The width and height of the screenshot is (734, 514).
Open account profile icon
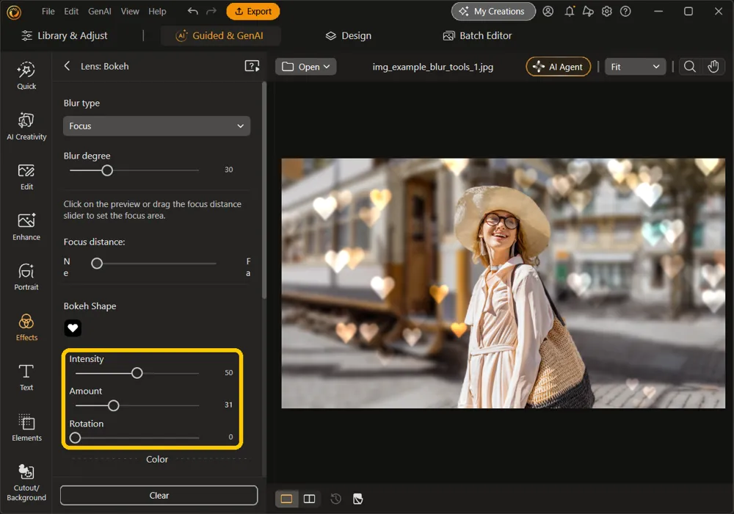pos(548,11)
